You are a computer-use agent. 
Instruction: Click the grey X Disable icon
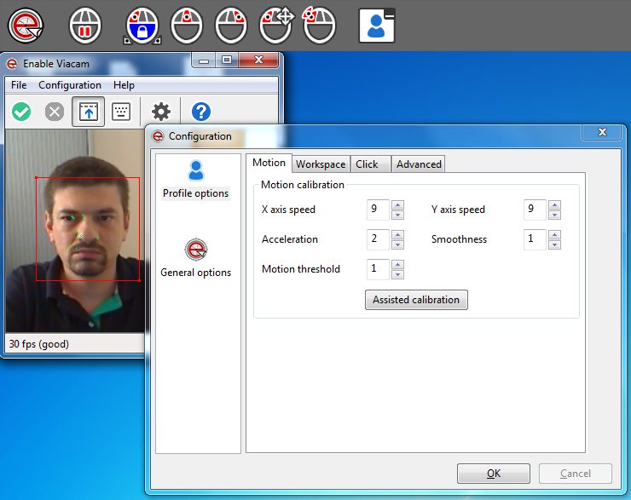point(55,112)
